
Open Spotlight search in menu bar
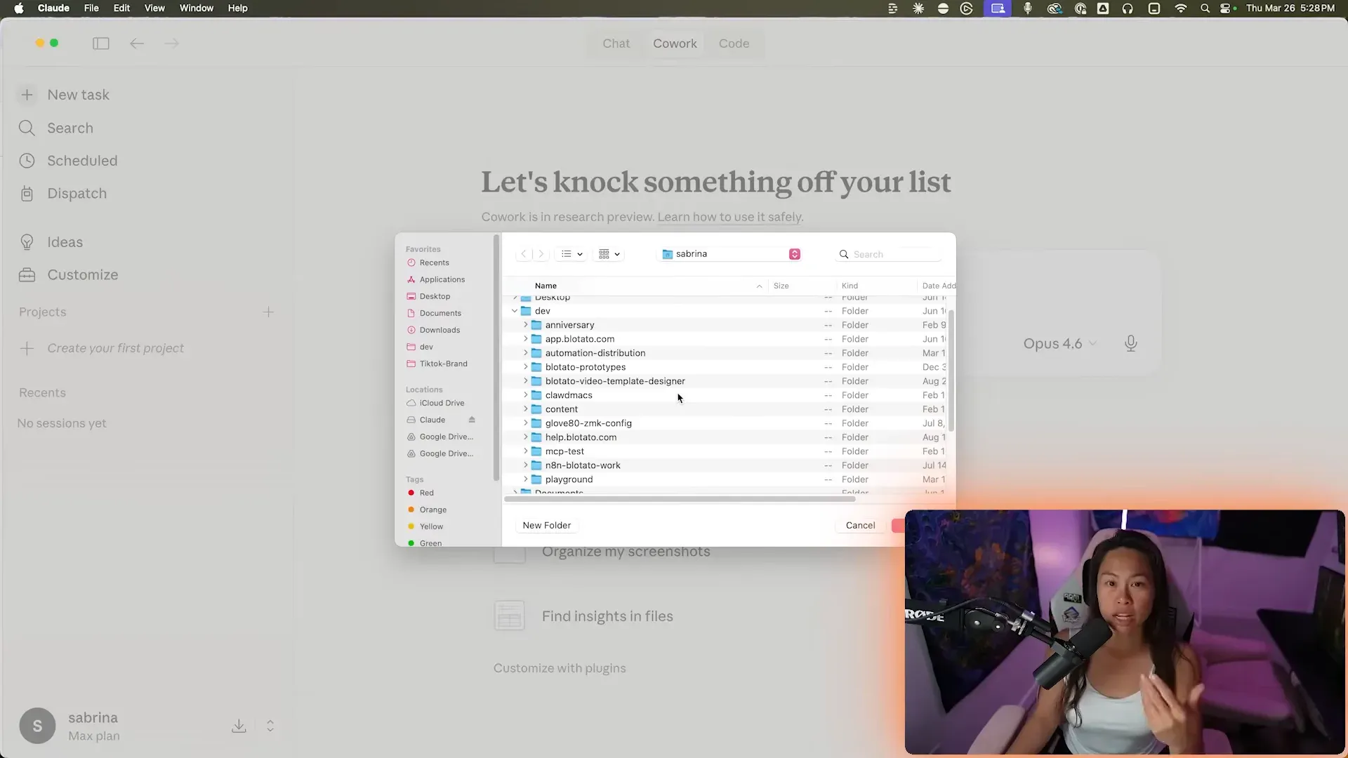[x=1205, y=8]
